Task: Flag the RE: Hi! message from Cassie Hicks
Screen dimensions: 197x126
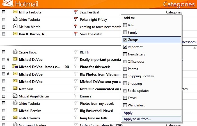Action: click(75, 52)
